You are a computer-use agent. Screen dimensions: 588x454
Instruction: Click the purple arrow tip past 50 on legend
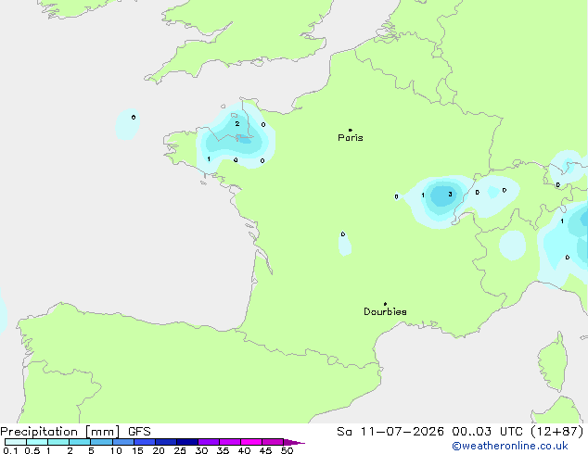point(294,442)
